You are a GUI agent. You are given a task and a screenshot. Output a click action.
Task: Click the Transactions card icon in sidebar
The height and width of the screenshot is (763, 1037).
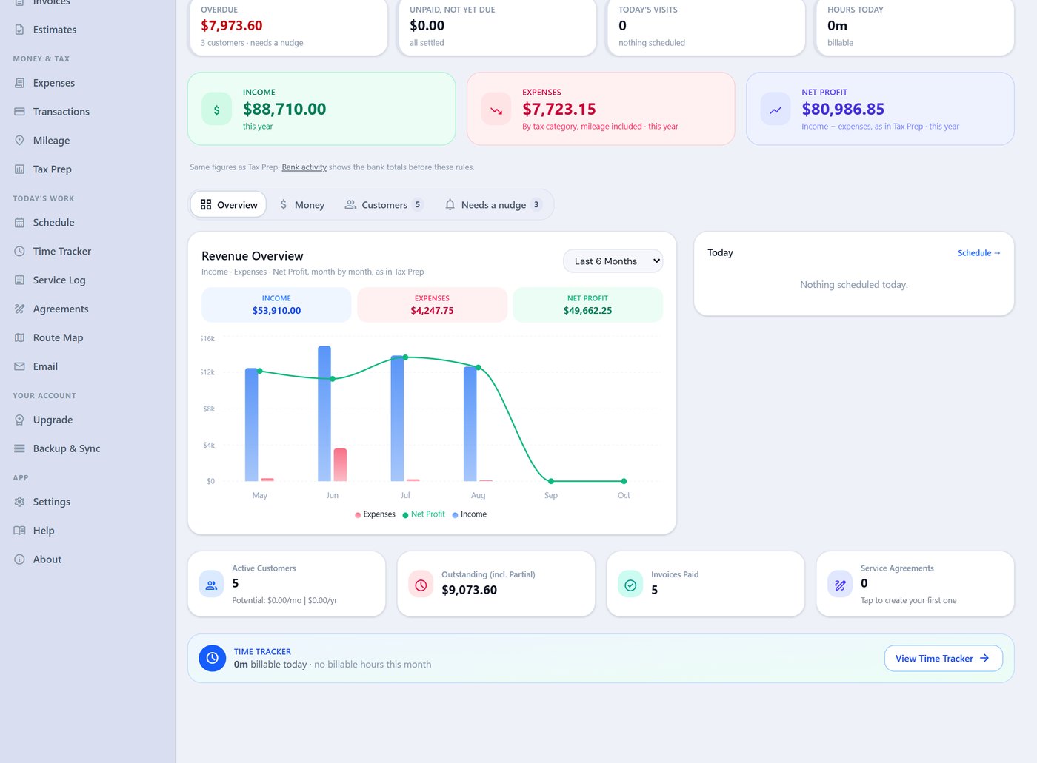click(x=19, y=112)
